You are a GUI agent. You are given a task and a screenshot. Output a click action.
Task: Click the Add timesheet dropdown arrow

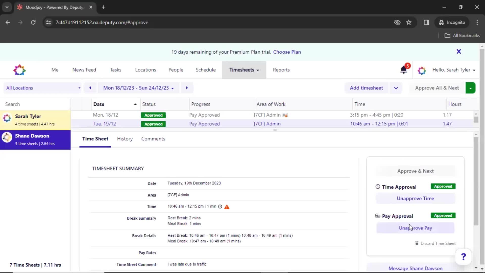[x=396, y=88]
